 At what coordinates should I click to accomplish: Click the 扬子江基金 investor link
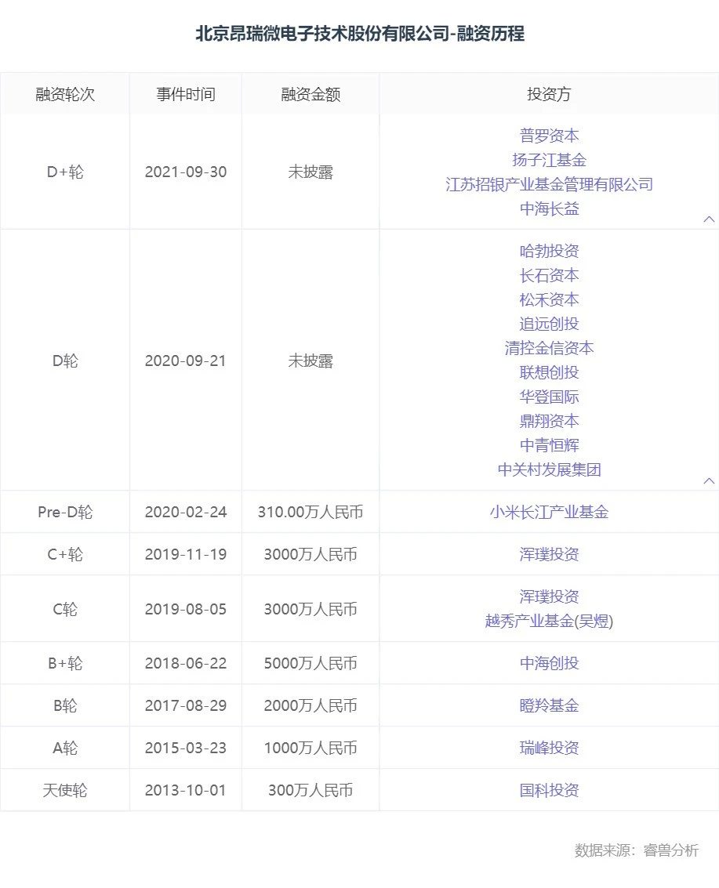tap(549, 160)
